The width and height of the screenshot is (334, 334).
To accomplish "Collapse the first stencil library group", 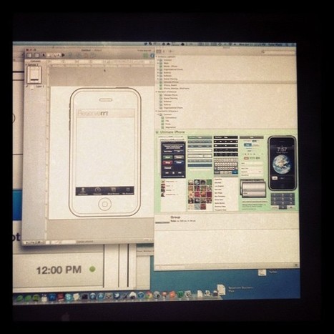I will tap(157, 57).
